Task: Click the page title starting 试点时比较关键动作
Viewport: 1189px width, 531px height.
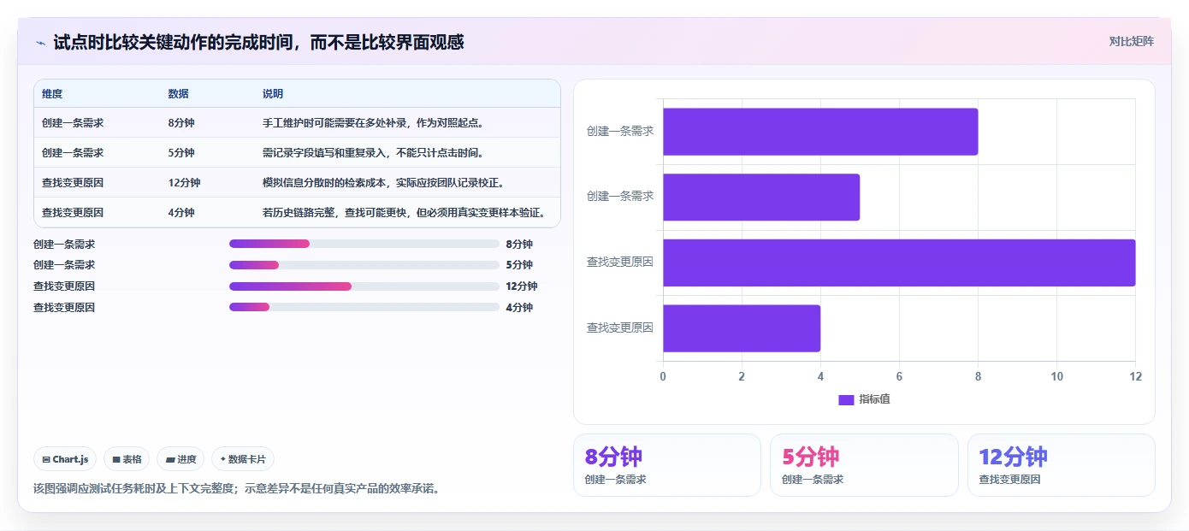Action: (258, 42)
